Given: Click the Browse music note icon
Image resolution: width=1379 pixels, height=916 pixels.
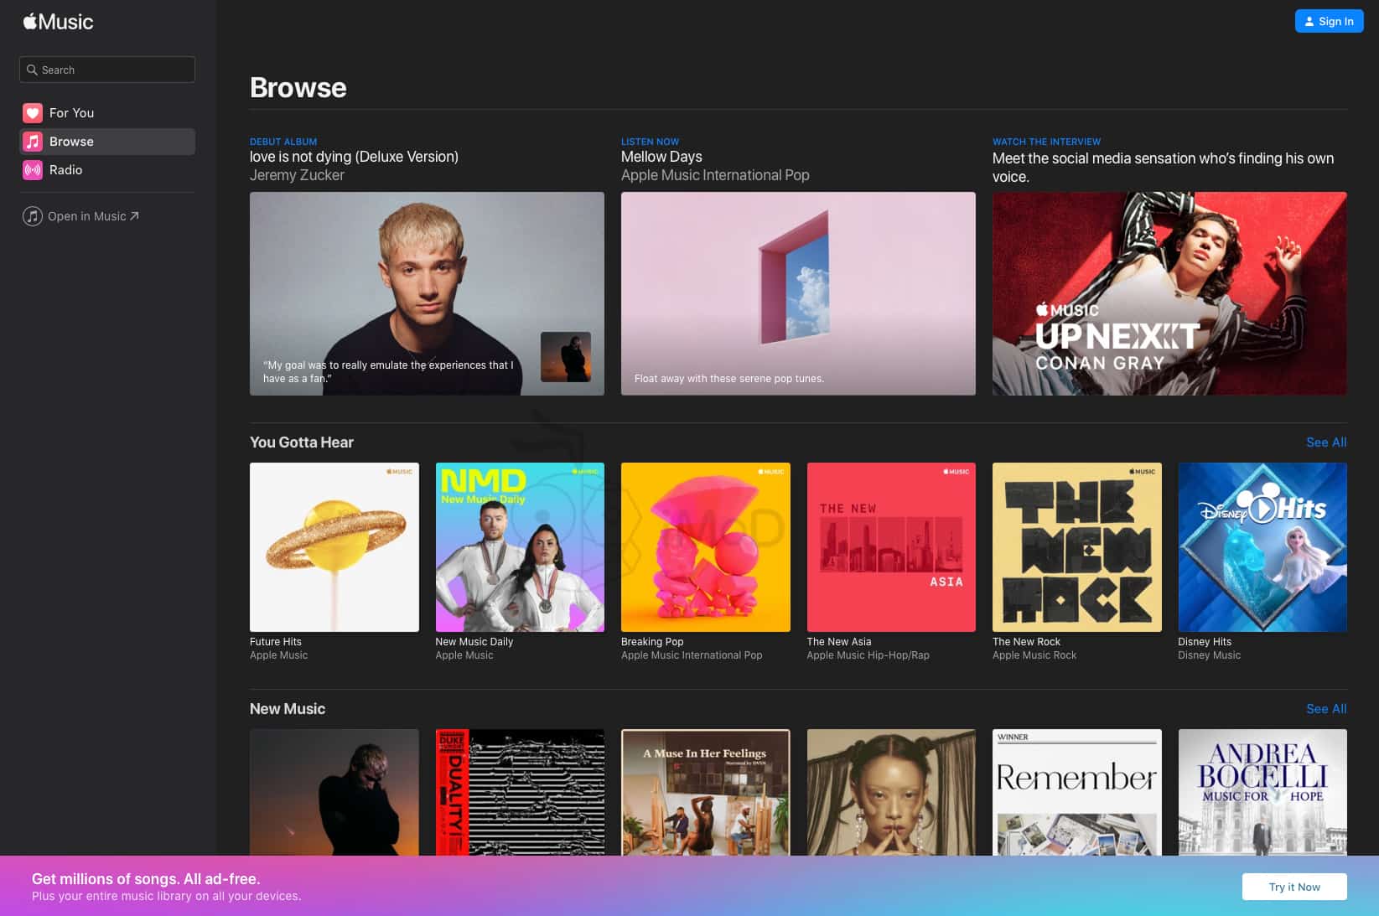Looking at the screenshot, I should click(x=33, y=142).
